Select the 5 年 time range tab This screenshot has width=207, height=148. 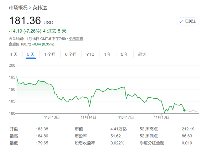pyautogui.click(x=125, y=54)
